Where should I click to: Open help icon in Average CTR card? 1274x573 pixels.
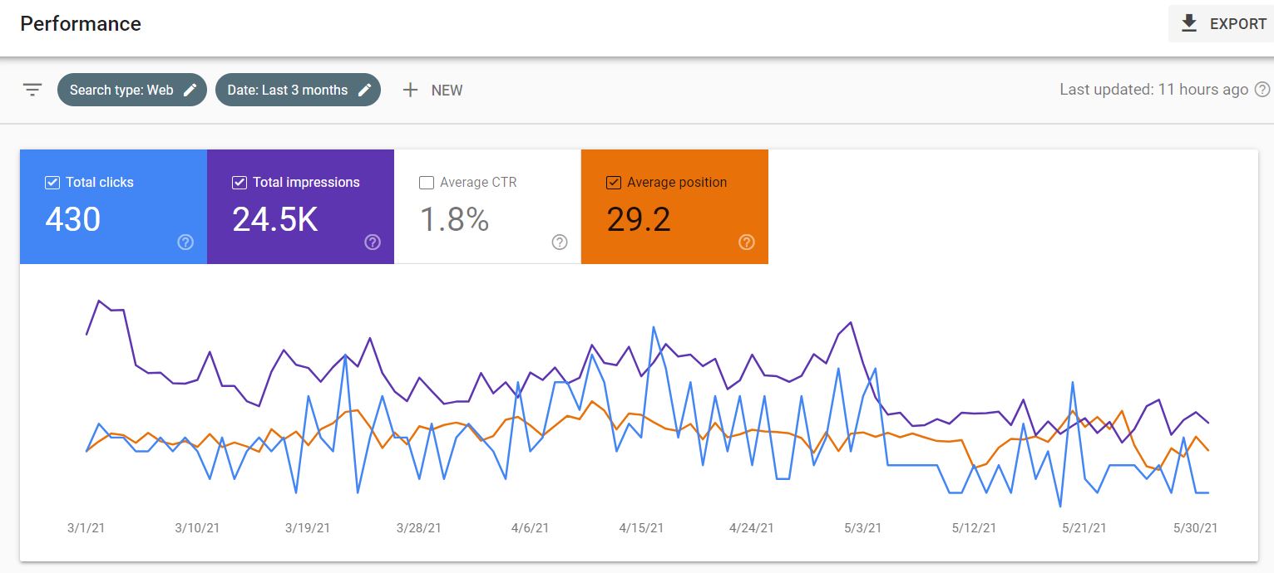click(560, 242)
